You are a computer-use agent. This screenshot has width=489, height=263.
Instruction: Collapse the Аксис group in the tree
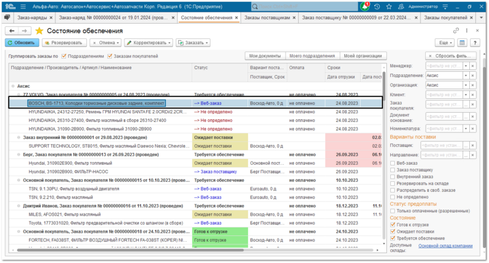point(13,86)
